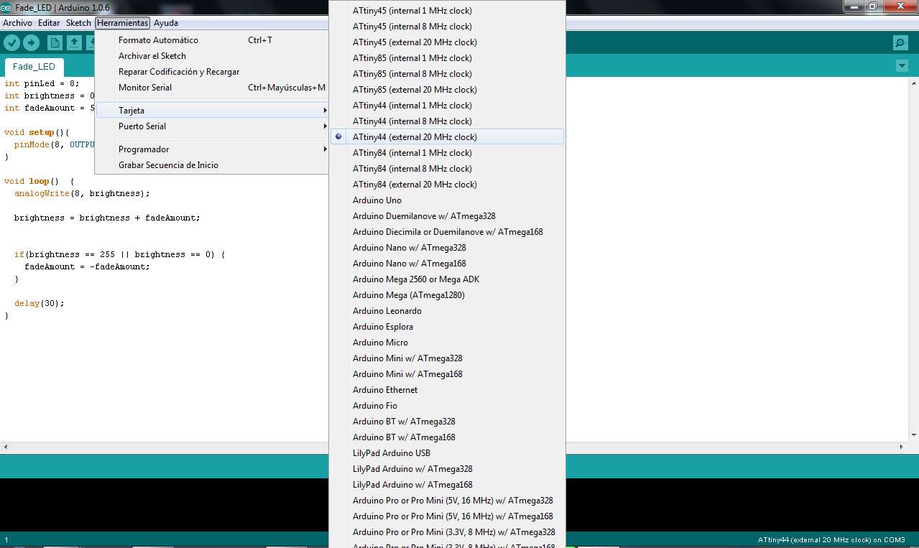Open the Editar menu
This screenshot has height=548, width=919.
pos(49,23)
